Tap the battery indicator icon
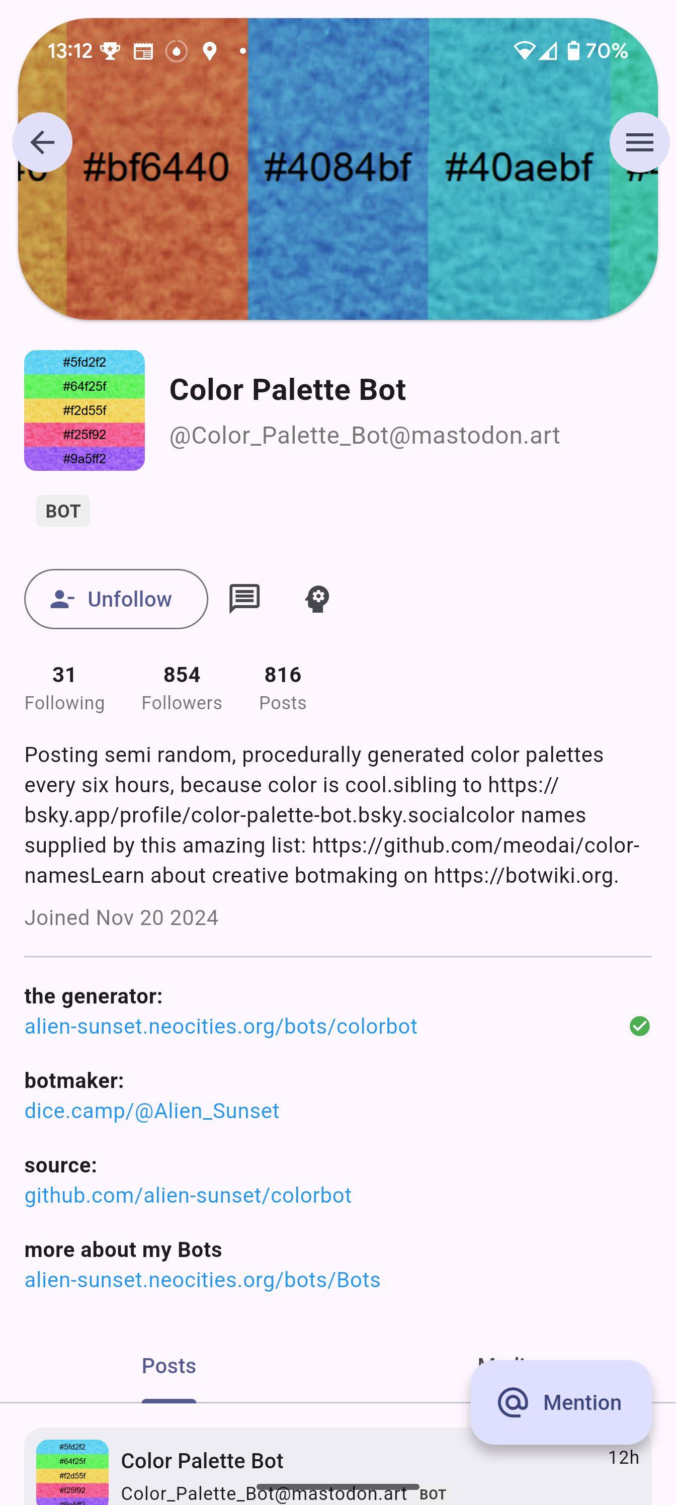 (x=574, y=51)
